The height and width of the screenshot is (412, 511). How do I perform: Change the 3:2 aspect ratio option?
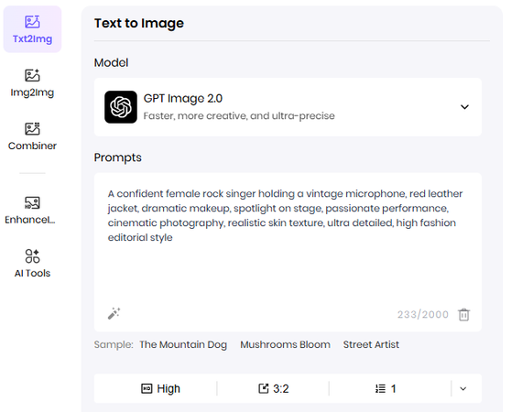pyautogui.click(x=274, y=388)
